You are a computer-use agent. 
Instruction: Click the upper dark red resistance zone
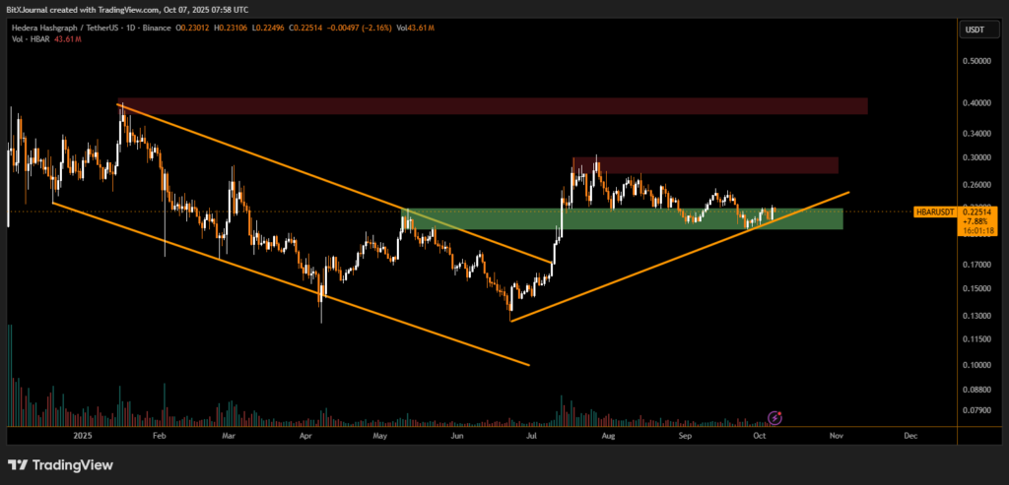[x=493, y=105]
